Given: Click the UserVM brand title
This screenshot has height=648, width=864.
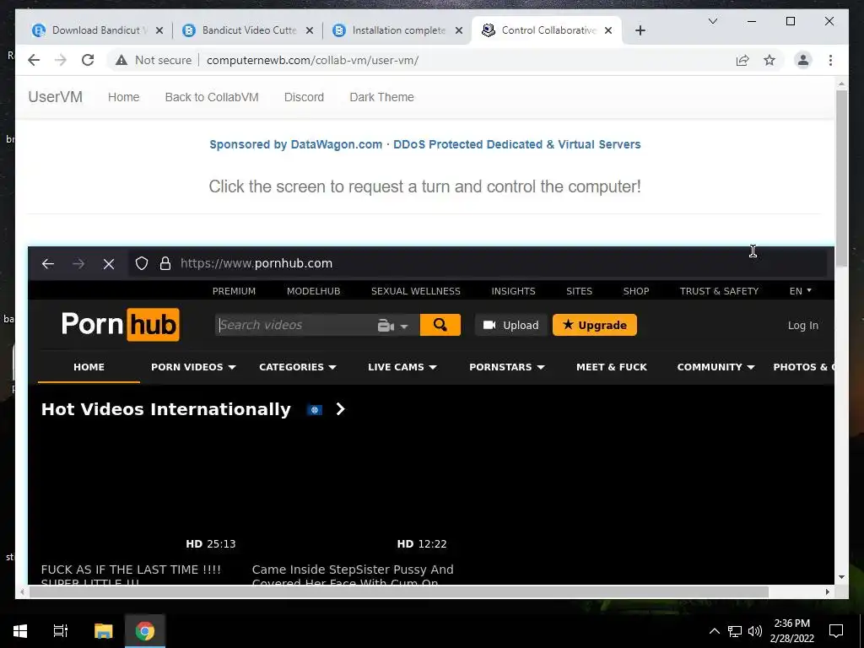Looking at the screenshot, I should coord(55,97).
